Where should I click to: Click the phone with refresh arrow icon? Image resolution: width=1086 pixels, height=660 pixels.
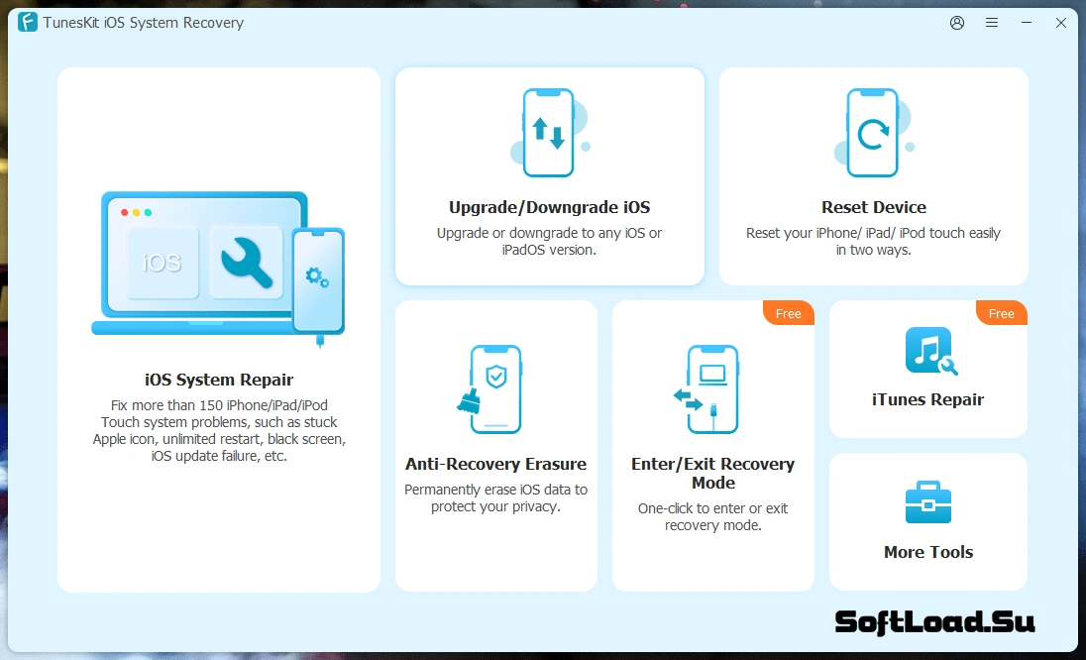pos(874,132)
